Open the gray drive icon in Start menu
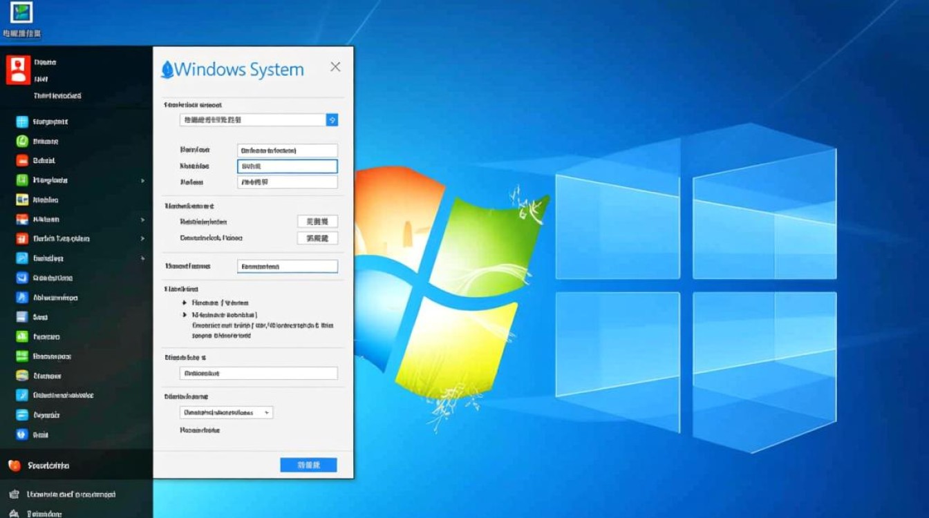This screenshot has height=518, width=929. pos(21,317)
